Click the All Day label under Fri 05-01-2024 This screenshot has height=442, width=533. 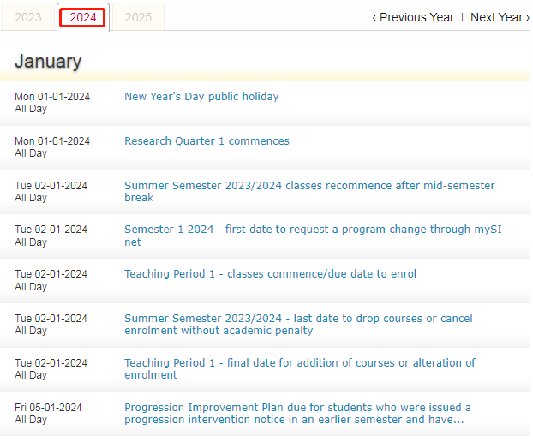coord(31,420)
